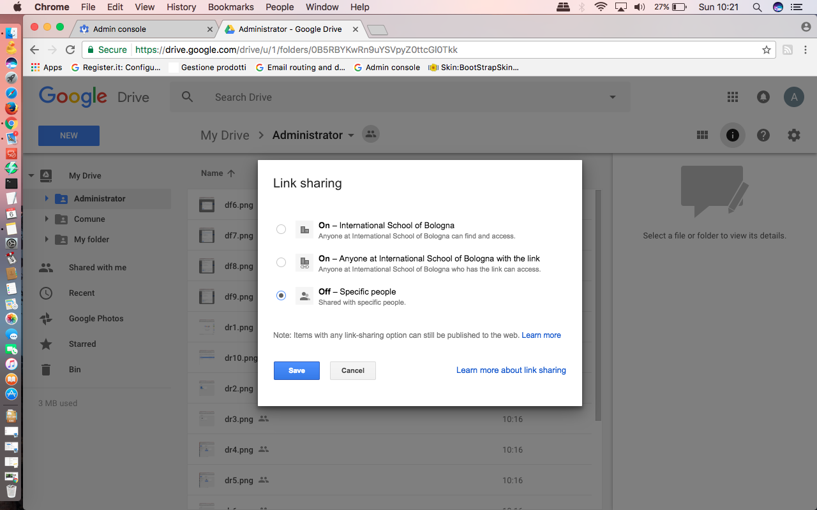Viewport: 817px width, 510px height.
Task: Expand the Comune folder in sidebar
Action: (47, 219)
